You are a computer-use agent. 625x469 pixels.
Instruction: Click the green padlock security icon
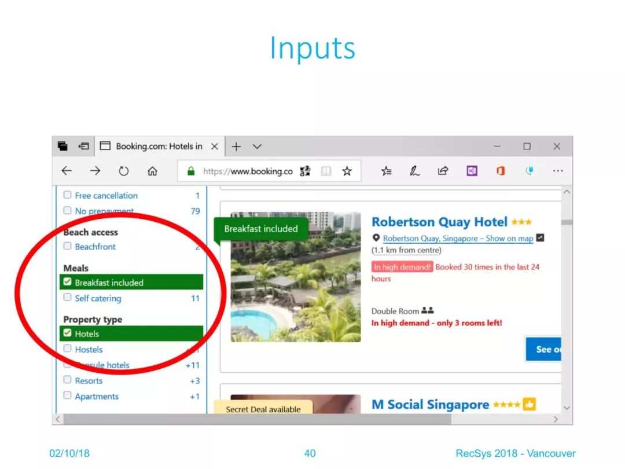point(191,171)
